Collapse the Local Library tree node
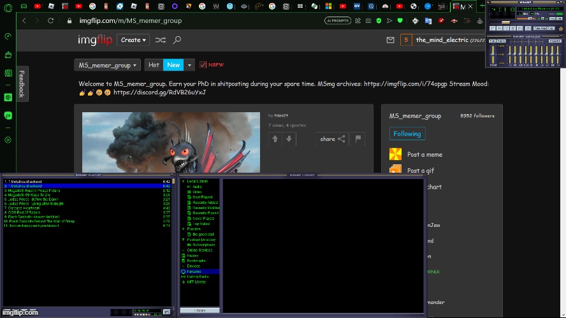566x318 pixels. (184, 181)
